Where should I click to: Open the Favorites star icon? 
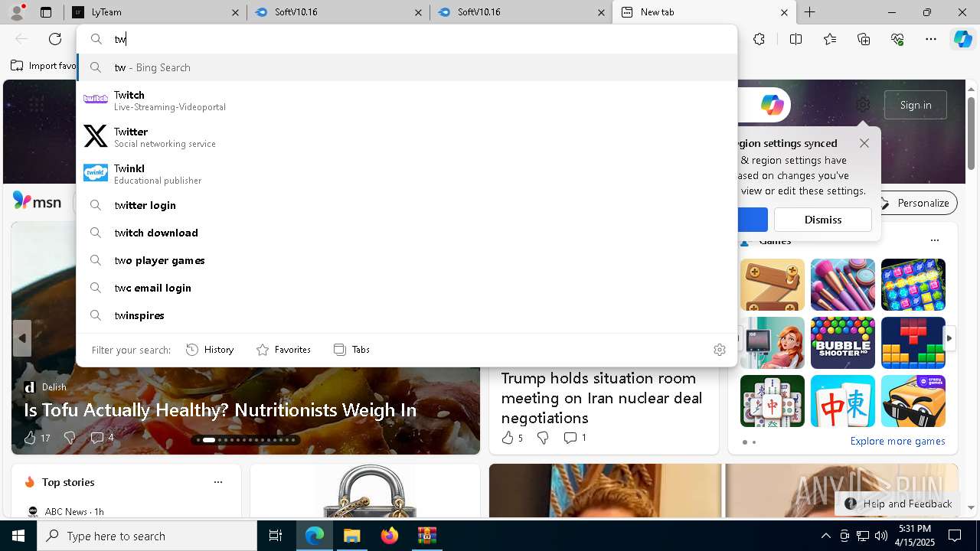(x=830, y=39)
